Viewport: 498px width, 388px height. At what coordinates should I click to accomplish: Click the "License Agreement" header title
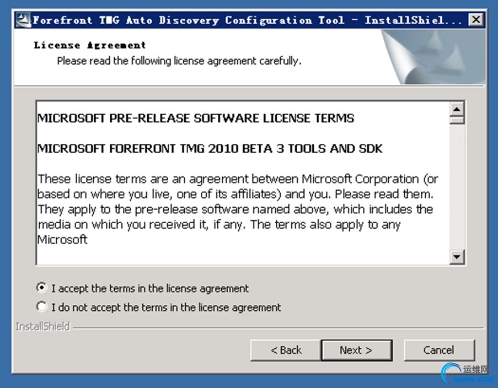90,45
